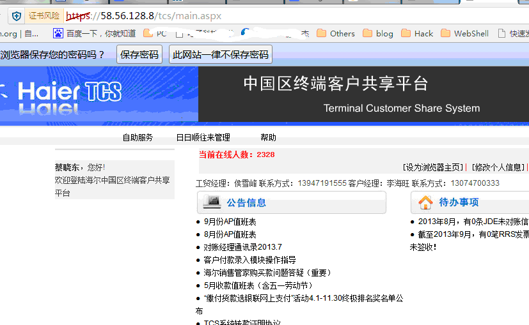Click the 待办事项 house icon
This screenshot has height=325, width=529.
pos(425,202)
